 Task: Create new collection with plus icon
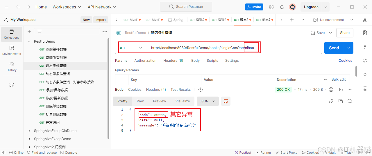(29, 32)
